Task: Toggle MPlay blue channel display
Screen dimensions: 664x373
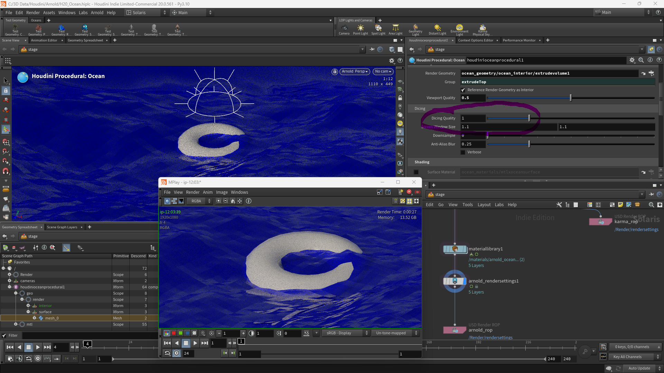Action: coord(187,333)
